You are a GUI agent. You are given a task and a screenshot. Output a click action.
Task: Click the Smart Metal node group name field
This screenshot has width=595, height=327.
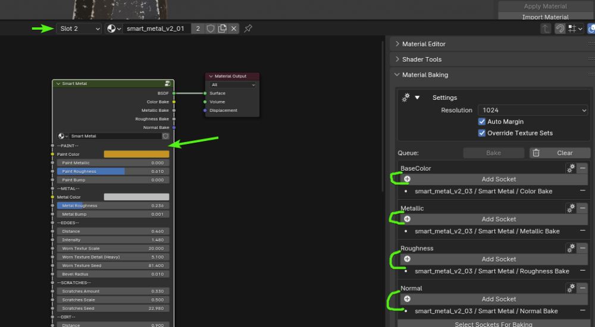pyautogui.click(x=116, y=136)
